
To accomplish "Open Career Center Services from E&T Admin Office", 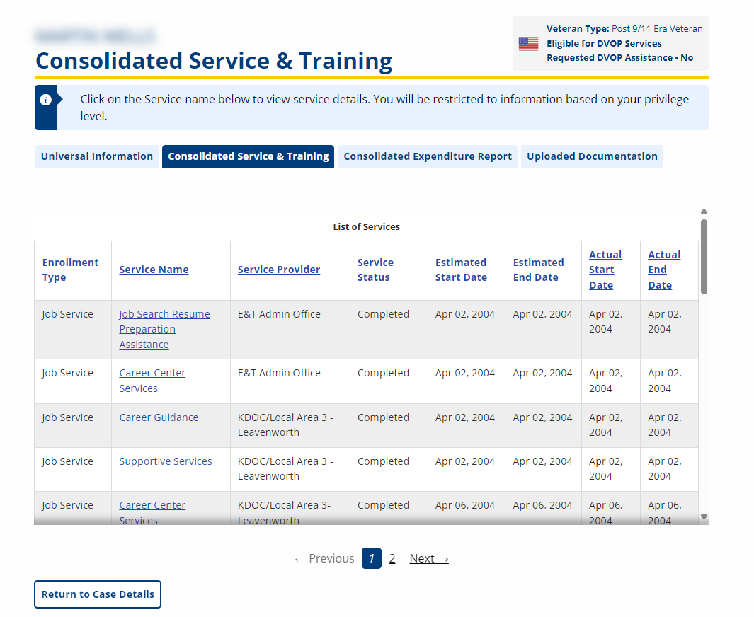I will 152,381.
